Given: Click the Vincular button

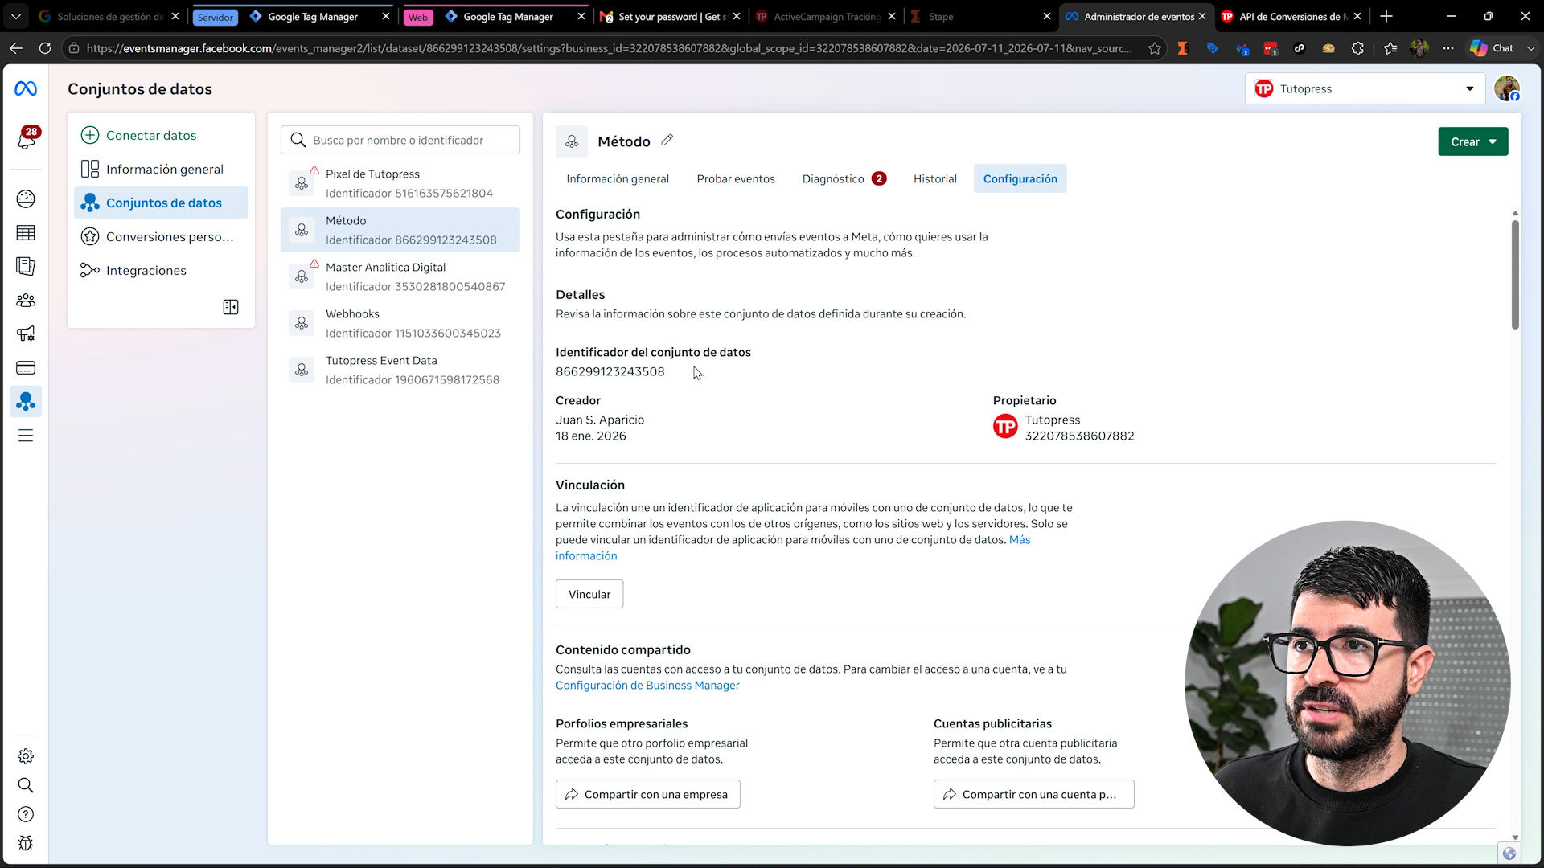Looking at the screenshot, I should tap(589, 594).
